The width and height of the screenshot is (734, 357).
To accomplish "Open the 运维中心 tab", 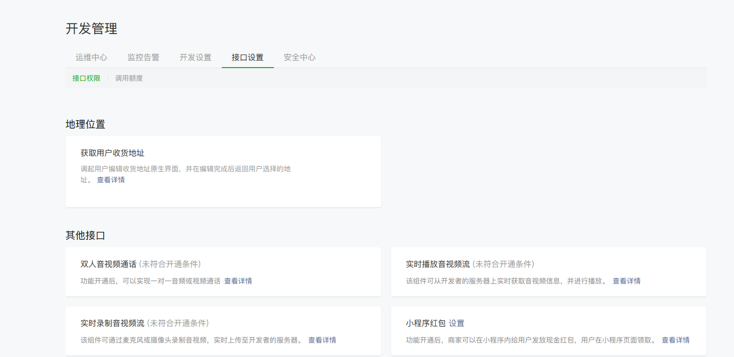I will click(x=92, y=57).
